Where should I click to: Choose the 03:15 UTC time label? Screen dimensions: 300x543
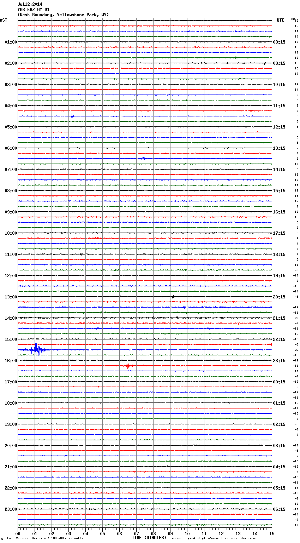[279, 446]
